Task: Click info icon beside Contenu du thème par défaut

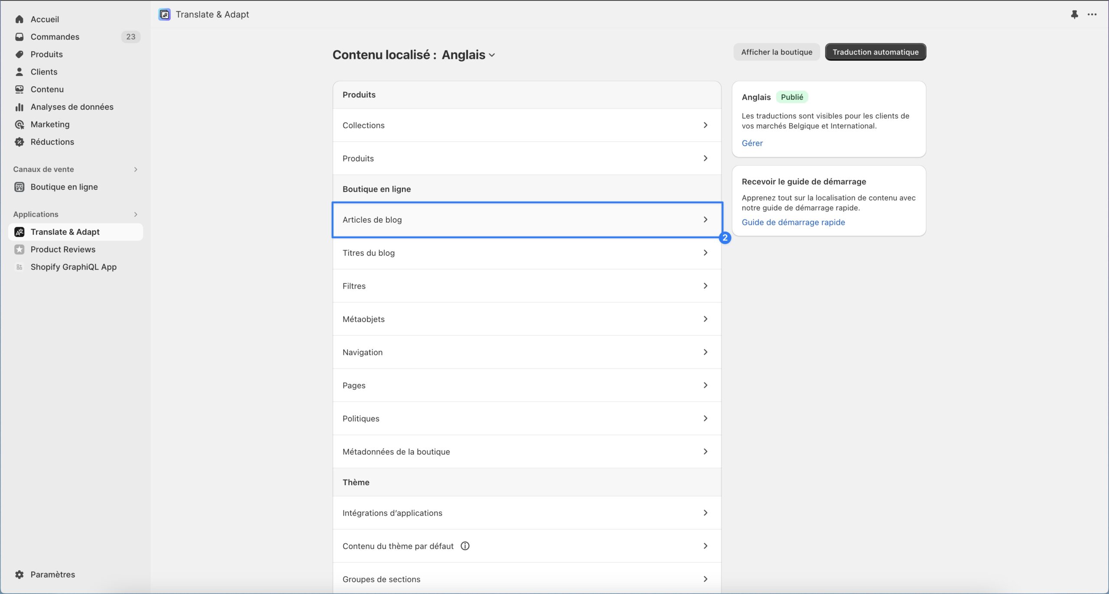Action: (465, 546)
